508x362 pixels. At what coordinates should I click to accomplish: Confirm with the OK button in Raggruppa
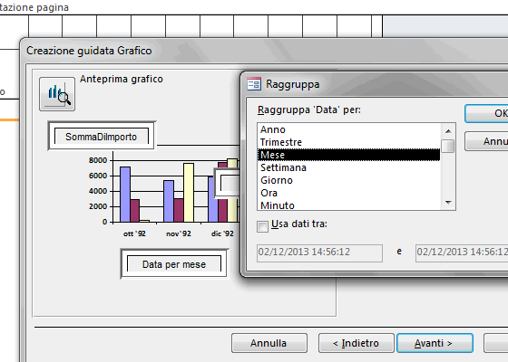[x=486, y=113]
